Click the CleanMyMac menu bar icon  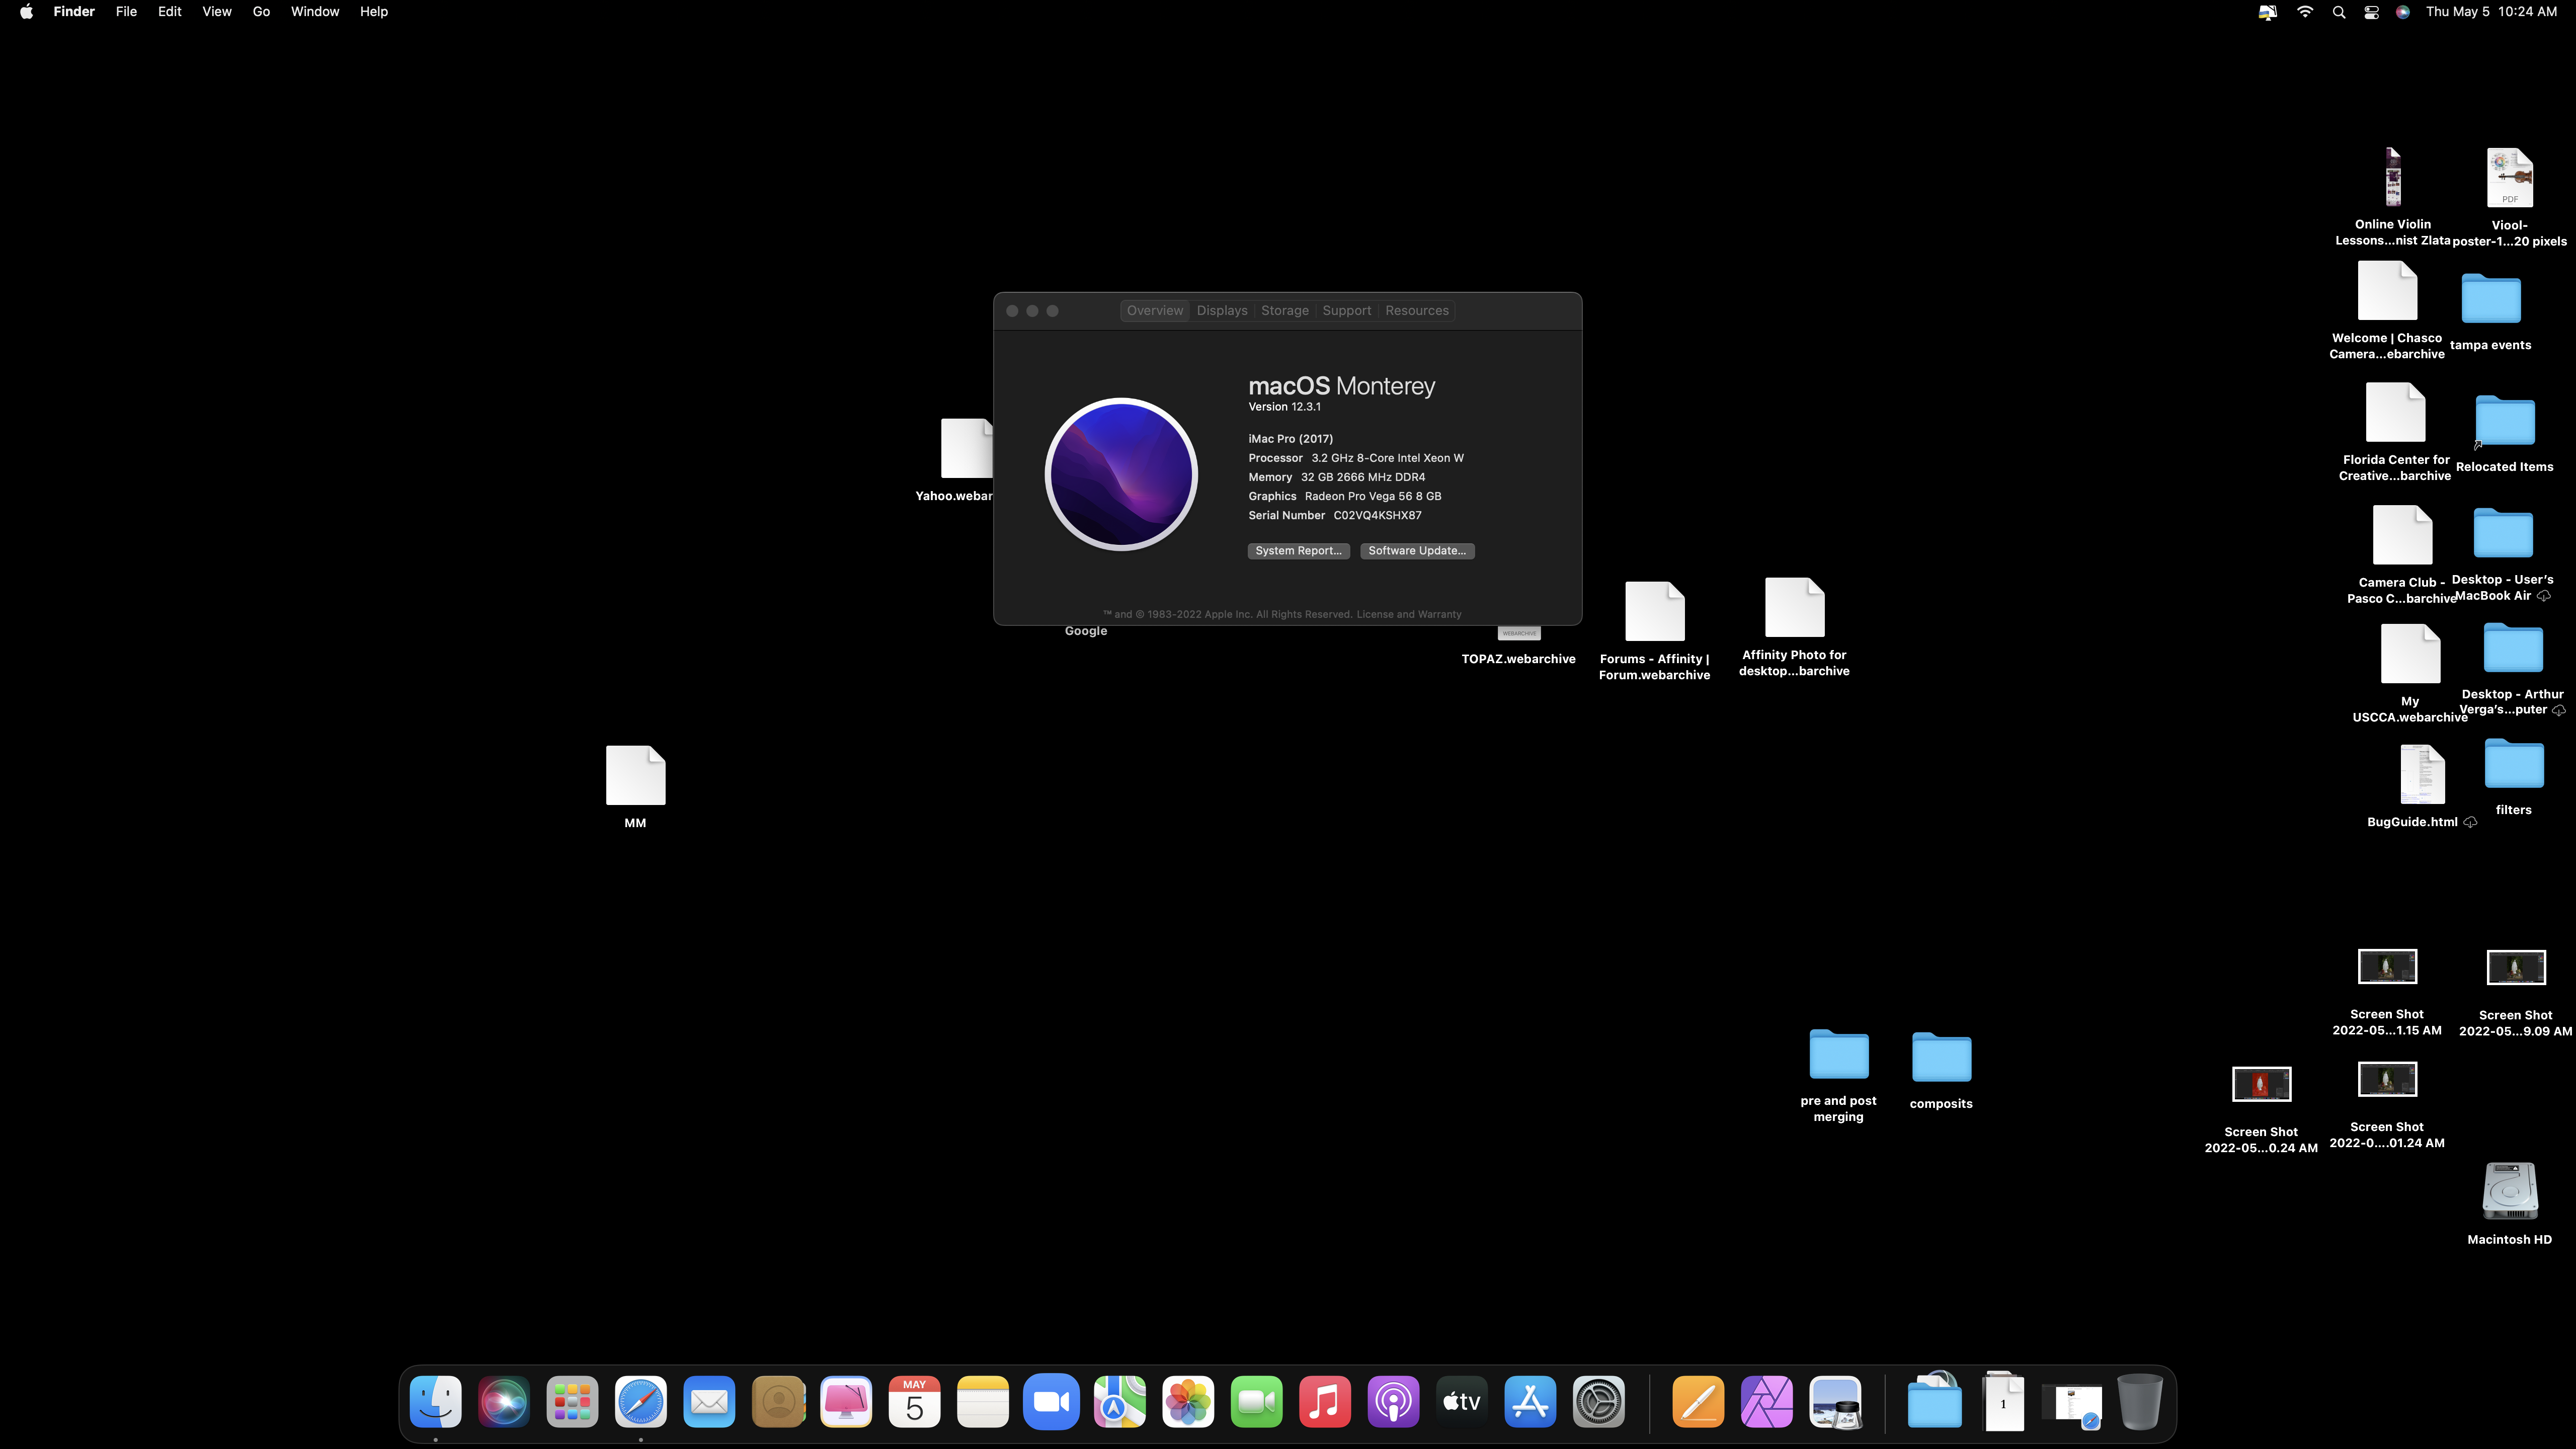2268,12
